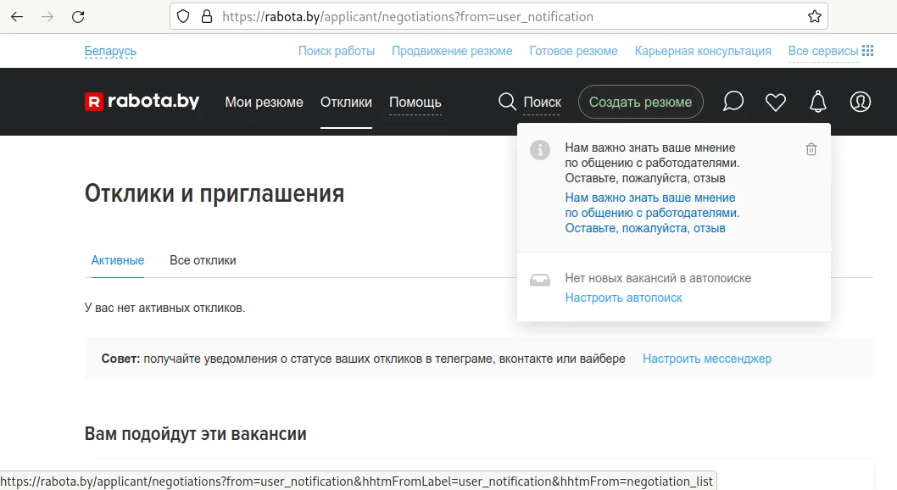Expand the Все сервисы menu
The height and width of the screenshot is (490, 897).
point(823,51)
